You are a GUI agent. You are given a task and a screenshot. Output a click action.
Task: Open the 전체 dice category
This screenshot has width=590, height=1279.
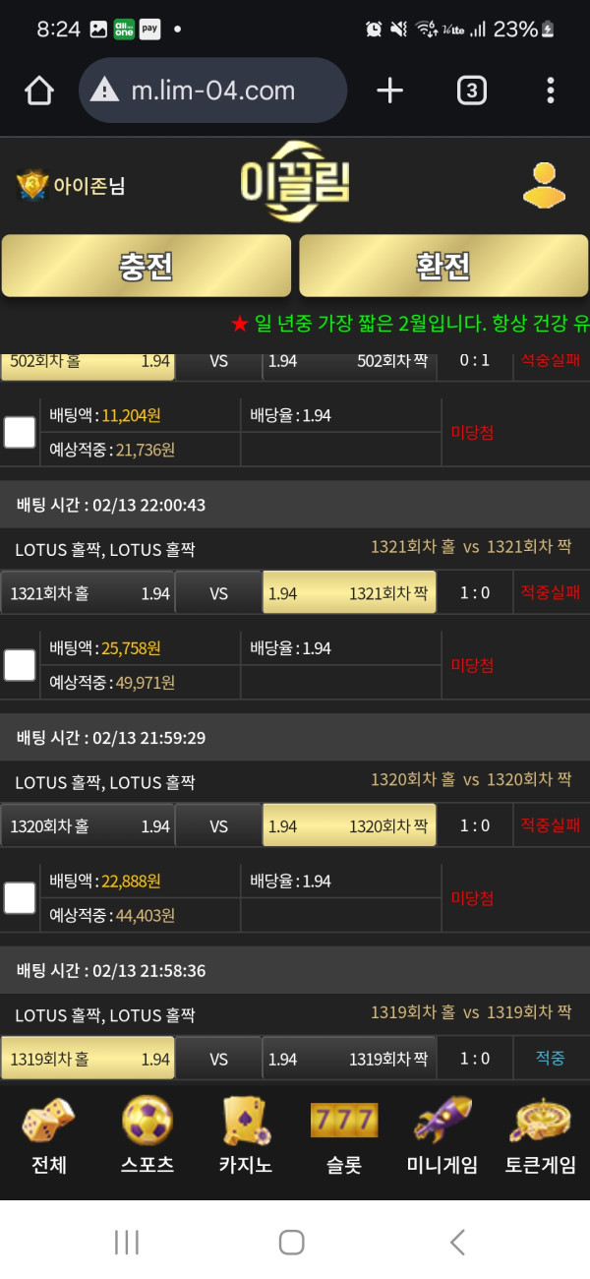point(49,1136)
